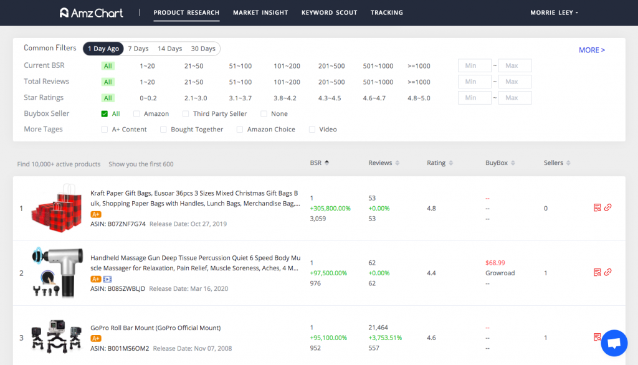Viewport: 638px width, 365px height.
Task: Select Star Ratings 4.8~5.0 range
Action: (419, 98)
